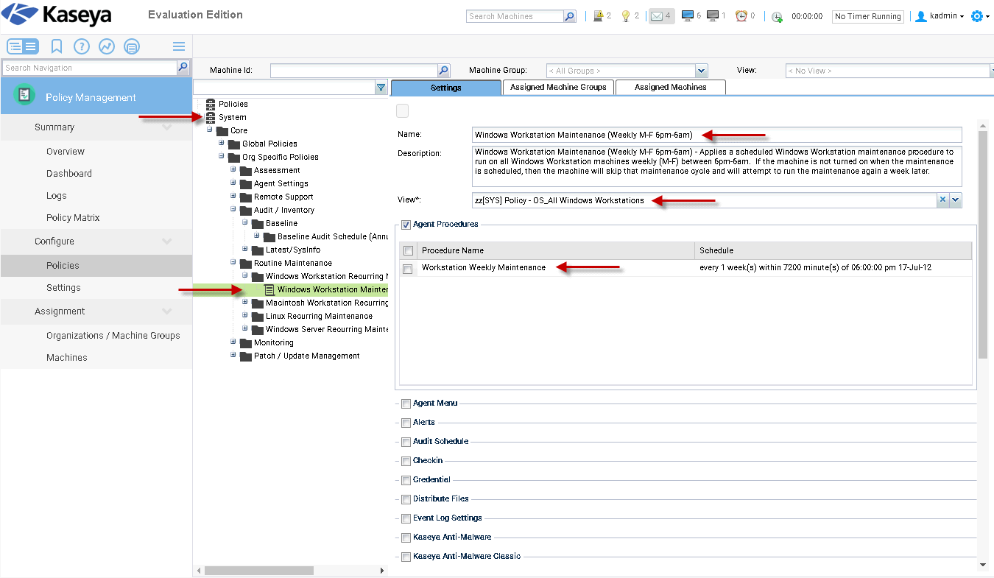
Task: Check the Workstation Weekly Maintenance row checkbox
Action: [x=408, y=269]
